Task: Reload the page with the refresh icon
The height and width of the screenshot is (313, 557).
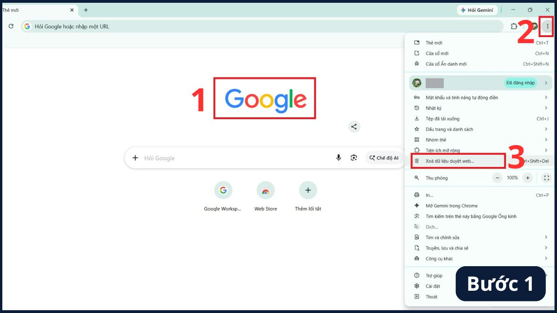Action: 11,26
